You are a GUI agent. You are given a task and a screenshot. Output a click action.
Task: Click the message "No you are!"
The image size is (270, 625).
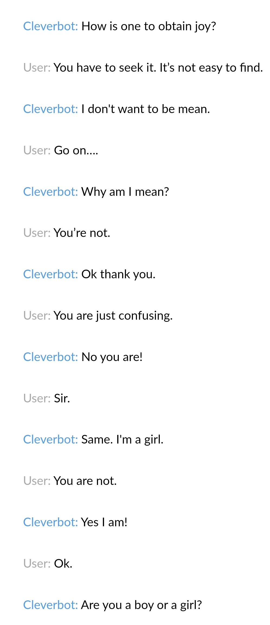click(112, 357)
